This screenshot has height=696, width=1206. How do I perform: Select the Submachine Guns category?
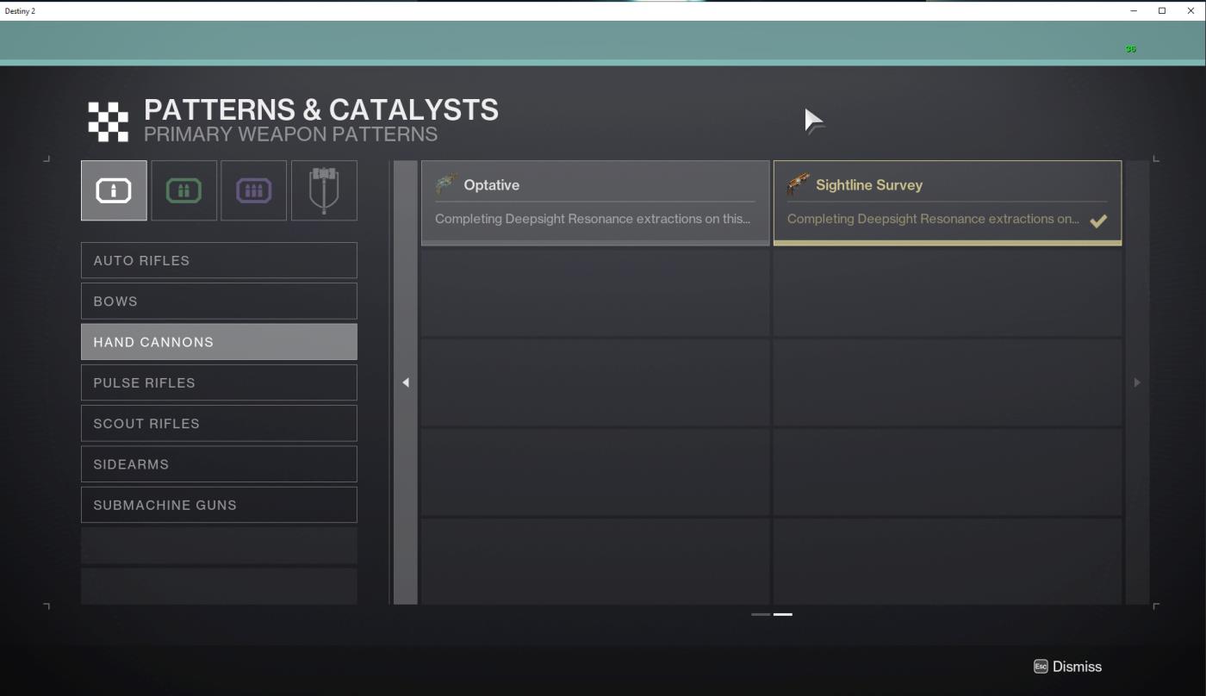point(219,505)
